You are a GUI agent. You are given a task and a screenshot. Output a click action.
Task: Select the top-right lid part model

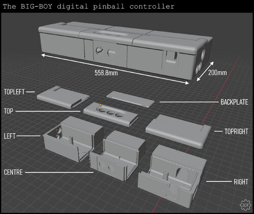(178, 131)
